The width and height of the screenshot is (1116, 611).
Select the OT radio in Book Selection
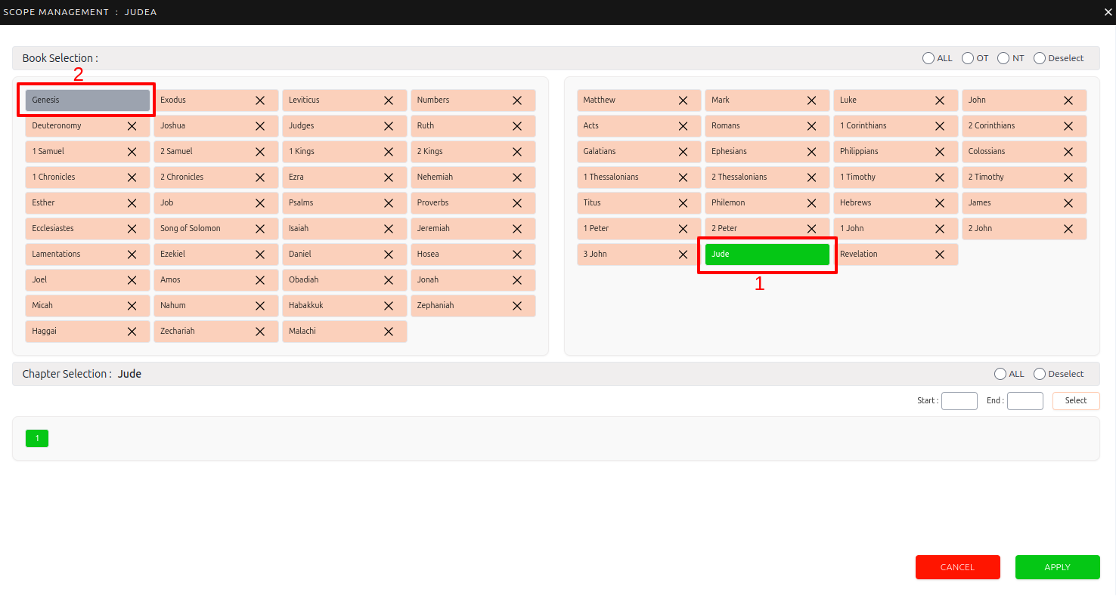[968, 58]
